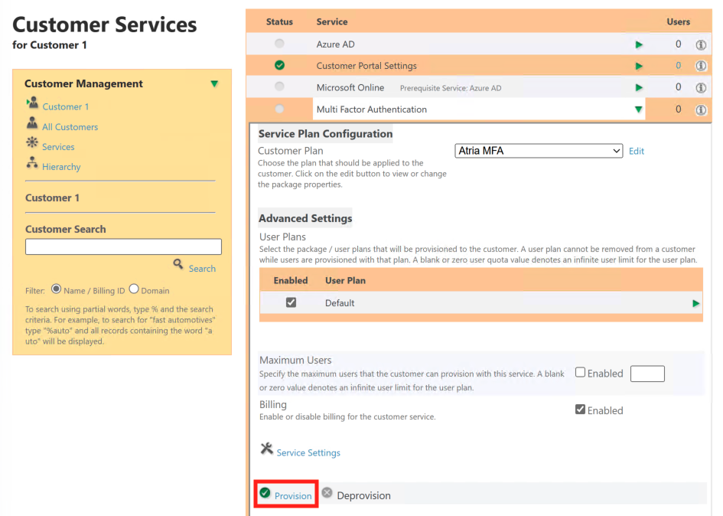Disable the Billing Enabled checkbox
The image size is (723, 516).
[x=580, y=410]
